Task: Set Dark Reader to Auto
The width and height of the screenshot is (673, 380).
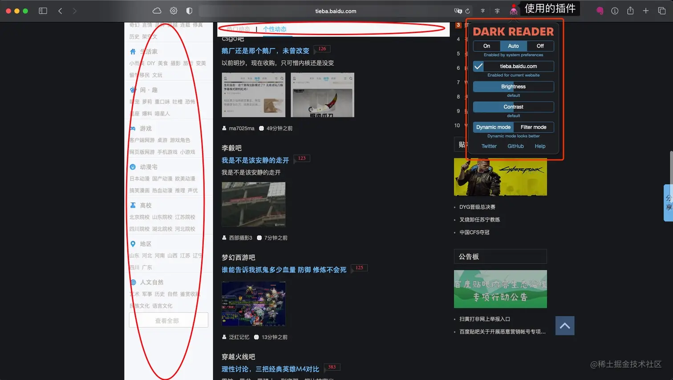Action: (x=513, y=46)
